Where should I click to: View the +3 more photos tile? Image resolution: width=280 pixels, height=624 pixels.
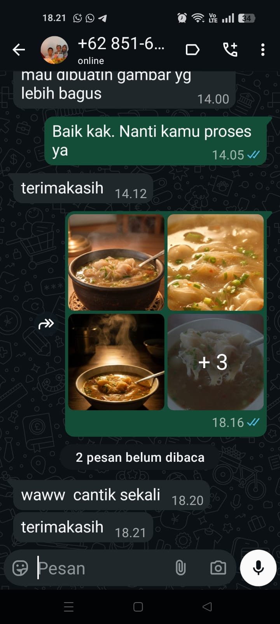point(215,362)
